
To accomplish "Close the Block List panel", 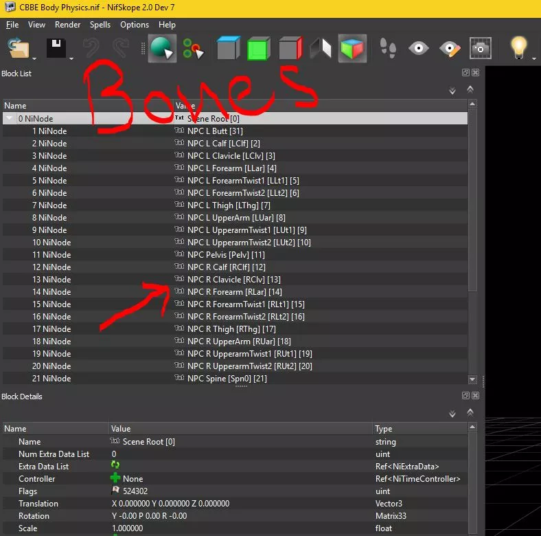I will pyautogui.click(x=476, y=73).
